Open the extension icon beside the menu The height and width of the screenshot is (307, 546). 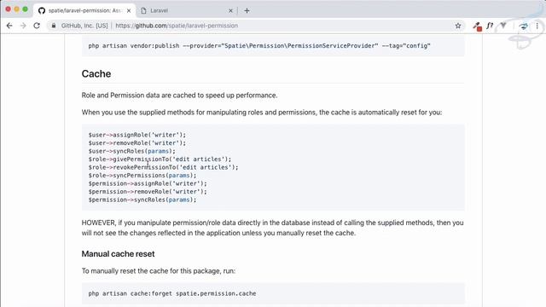click(523, 26)
